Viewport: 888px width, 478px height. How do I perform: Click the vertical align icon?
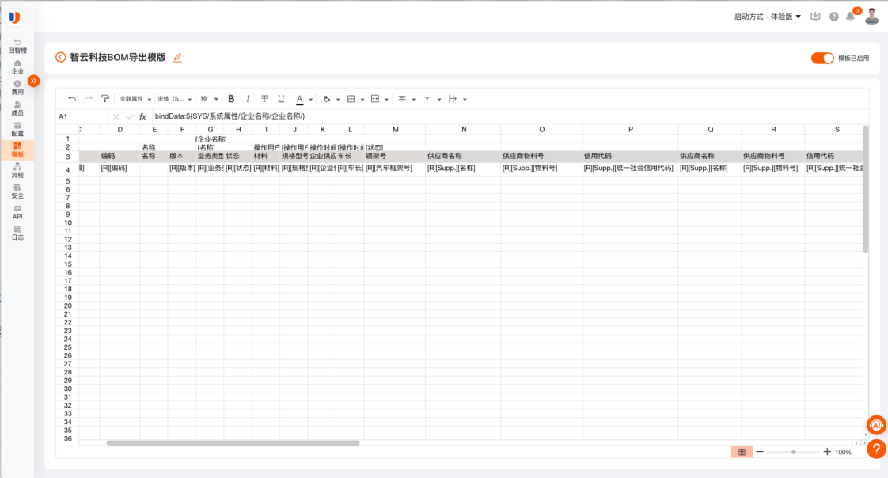(x=427, y=99)
